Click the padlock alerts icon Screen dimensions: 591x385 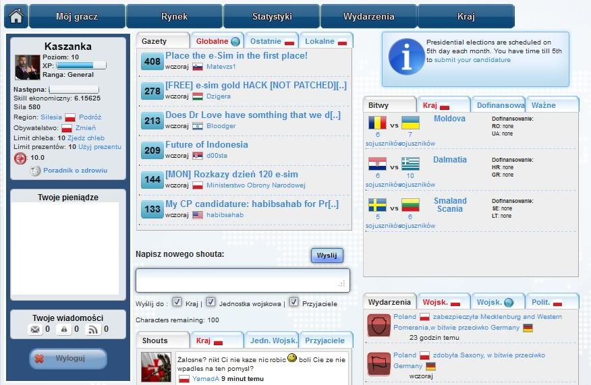(64, 330)
